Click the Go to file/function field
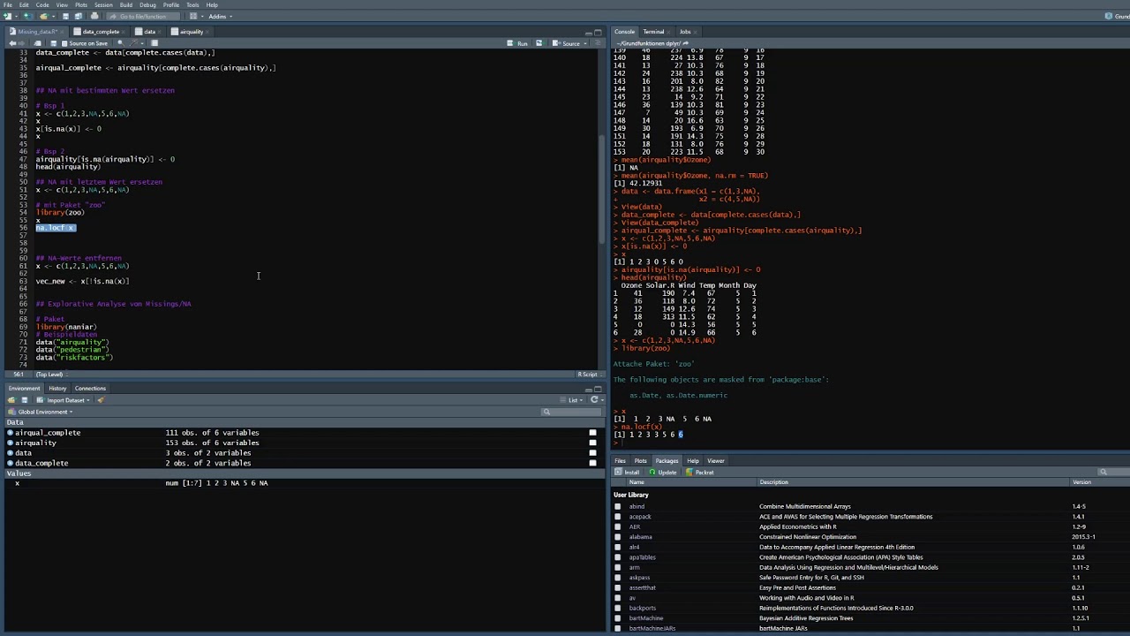This screenshot has width=1130, height=636. pyautogui.click(x=143, y=16)
